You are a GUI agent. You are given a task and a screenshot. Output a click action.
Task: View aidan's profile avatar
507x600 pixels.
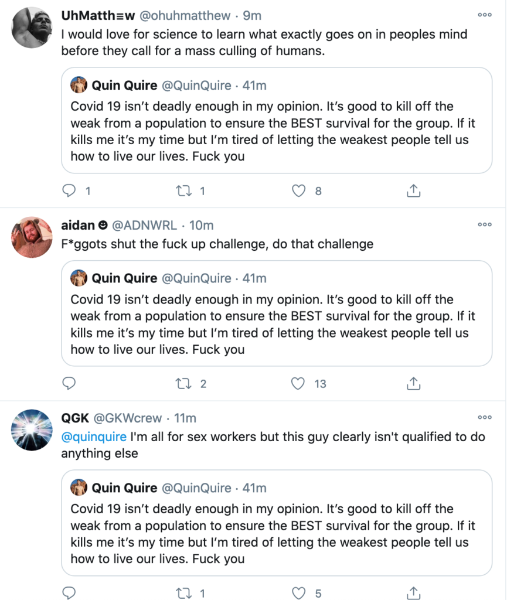(x=32, y=237)
